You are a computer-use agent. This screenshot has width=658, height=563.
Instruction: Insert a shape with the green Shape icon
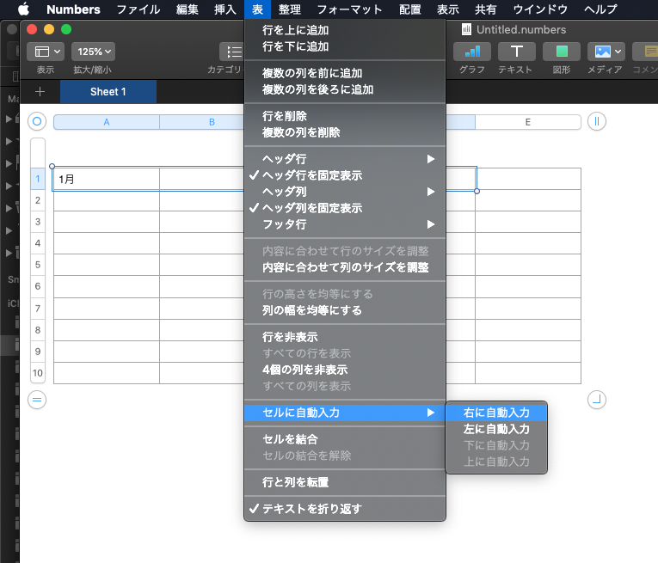click(x=562, y=52)
